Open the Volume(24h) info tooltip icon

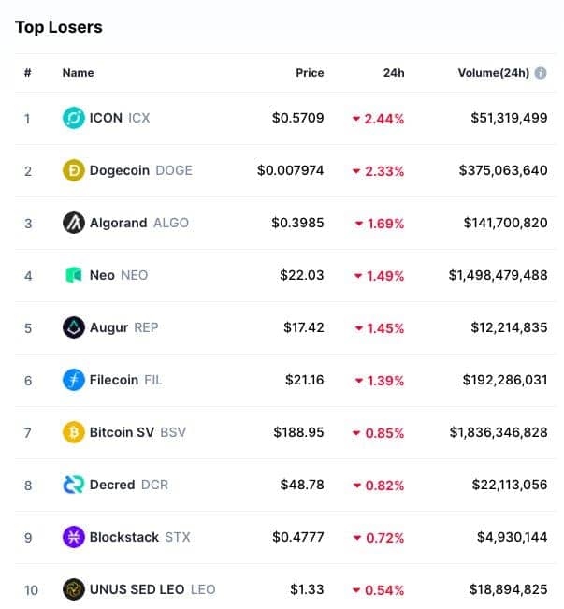pos(541,73)
